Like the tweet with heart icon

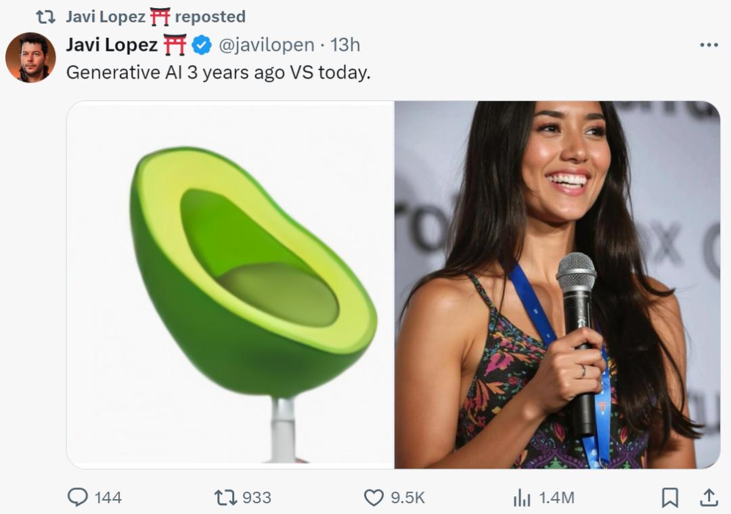(374, 498)
